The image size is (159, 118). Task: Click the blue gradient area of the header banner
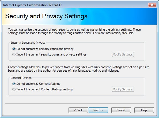coord(127,16)
